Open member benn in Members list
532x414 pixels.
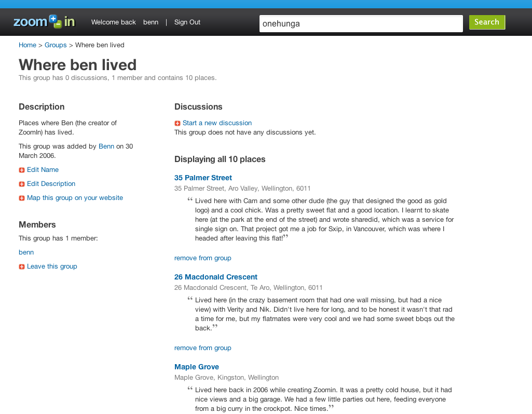pos(26,252)
